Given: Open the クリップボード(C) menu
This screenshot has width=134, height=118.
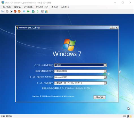Looking at the screenshot, I should [42, 7].
